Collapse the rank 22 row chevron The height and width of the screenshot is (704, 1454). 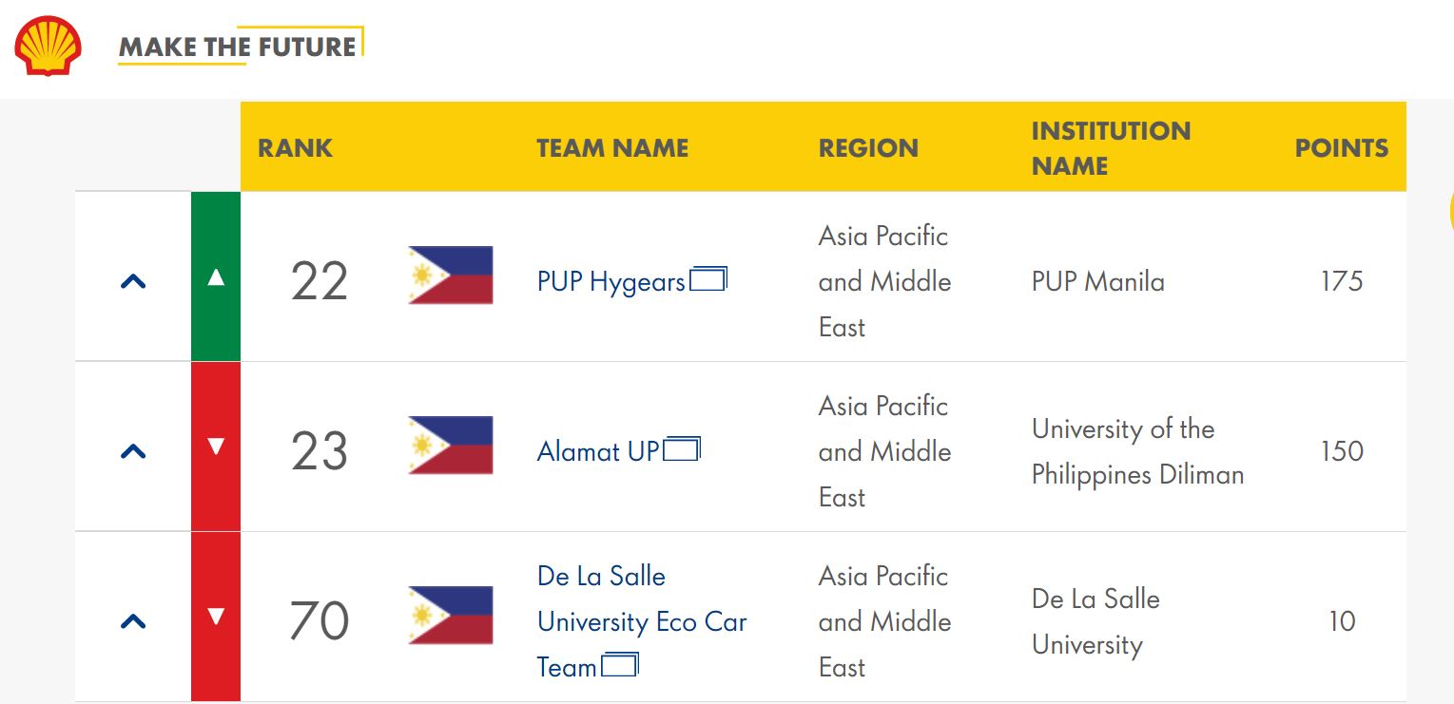[133, 281]
